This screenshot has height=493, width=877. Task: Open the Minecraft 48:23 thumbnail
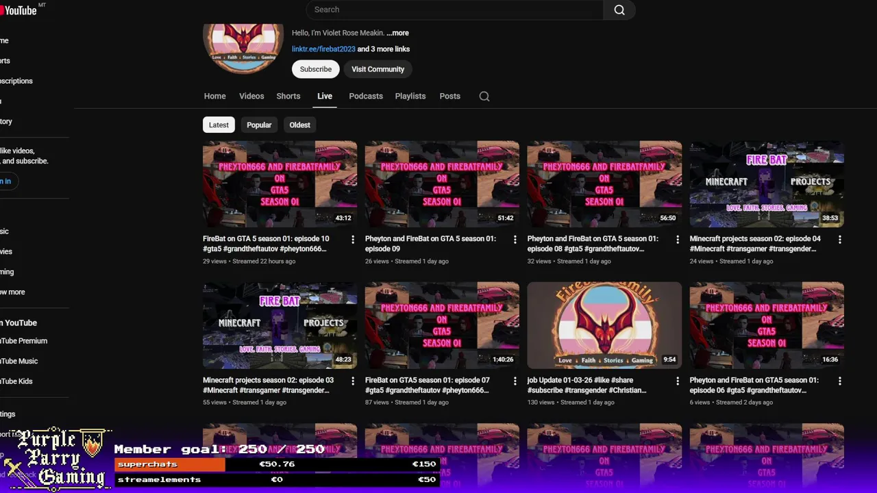pyautogui.click(x=280, y=325)
